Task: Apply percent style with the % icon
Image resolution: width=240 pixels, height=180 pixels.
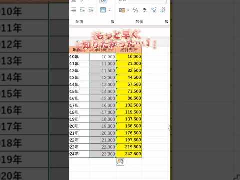Action: 135,10
